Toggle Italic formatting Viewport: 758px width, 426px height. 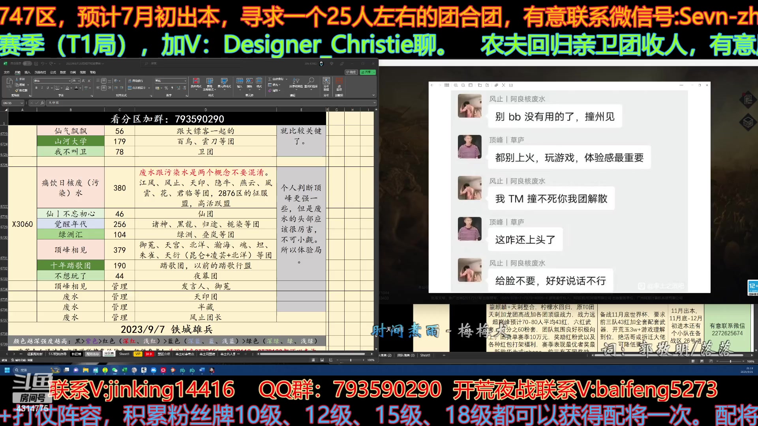(42, 88)
